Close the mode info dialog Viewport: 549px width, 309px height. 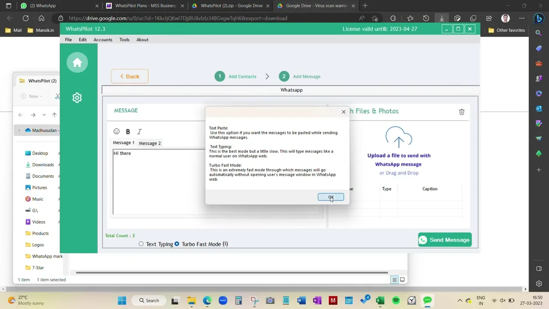point(344,112)
